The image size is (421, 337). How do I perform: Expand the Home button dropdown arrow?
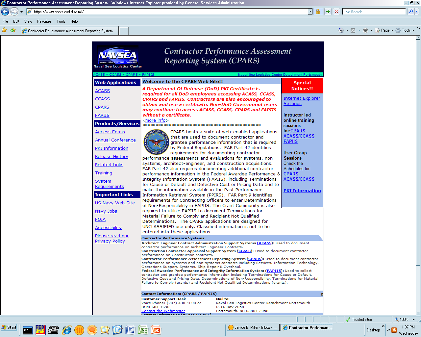pyautogui.click(x=347, y=31)
